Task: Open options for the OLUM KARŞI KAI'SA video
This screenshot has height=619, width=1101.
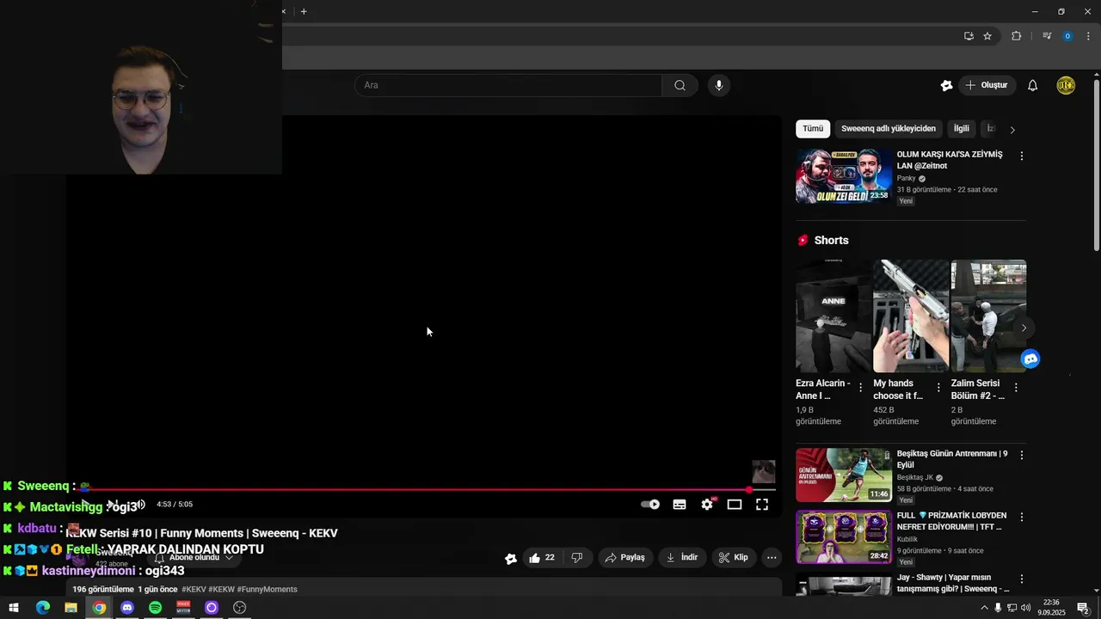Action: (1022, 156)
